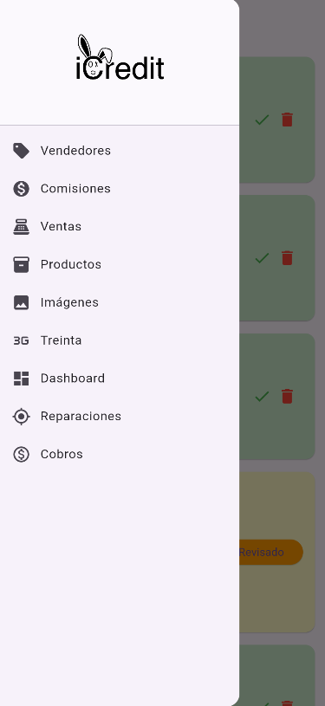
Task: Click the iCredit bunny logo
Action: tap(120, 57)
